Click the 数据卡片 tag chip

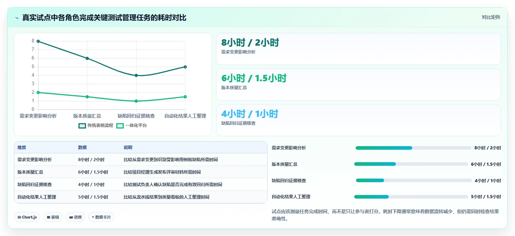coord(101,217)
